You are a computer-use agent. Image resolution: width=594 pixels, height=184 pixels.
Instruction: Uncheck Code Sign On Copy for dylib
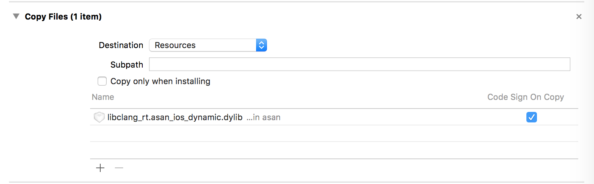532,117
